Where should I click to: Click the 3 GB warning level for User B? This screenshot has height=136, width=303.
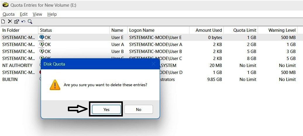(x=291, y=51)
